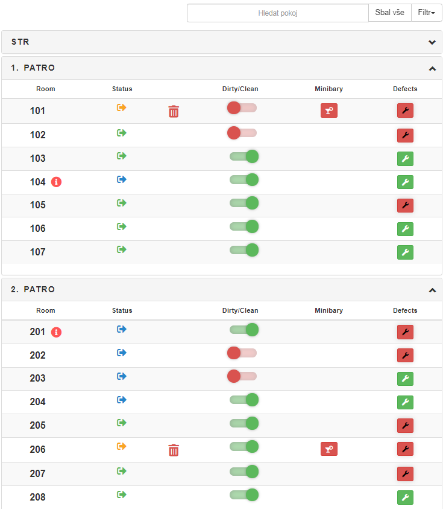Toggle Dirty/Clean switch for room 203
This screenshot has width=443, height=509.
[x=242, y=377]
